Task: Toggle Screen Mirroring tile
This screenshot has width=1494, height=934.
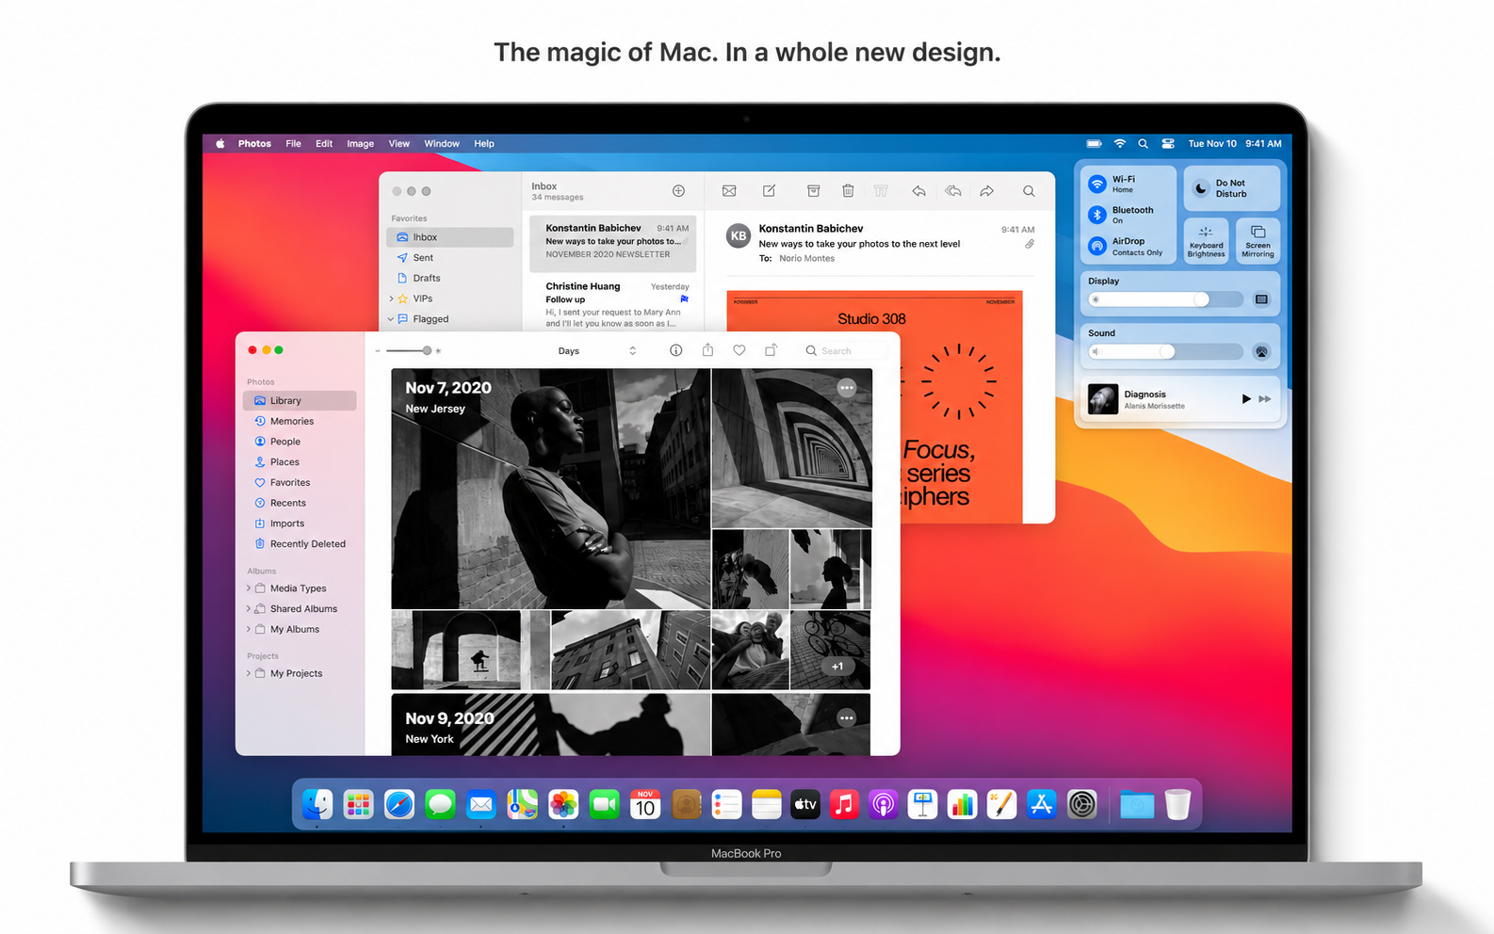Action: (1258, 240)
